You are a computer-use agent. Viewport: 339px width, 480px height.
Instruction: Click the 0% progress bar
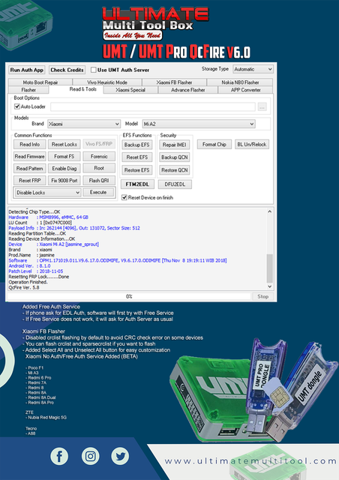(129, 296)
